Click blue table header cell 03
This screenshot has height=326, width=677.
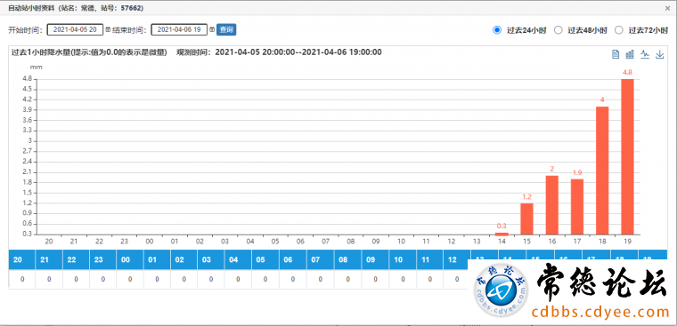click(x=211, y=259)
